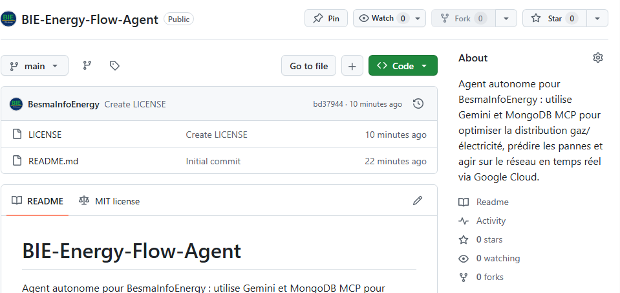Image resolution: width=620 pixels, height=293 pixels.
Task: Open the latest commit message Create LICENSE
Action: (x=135, y=104)
